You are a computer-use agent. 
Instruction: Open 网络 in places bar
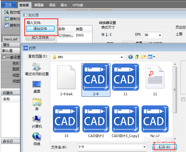37,139
